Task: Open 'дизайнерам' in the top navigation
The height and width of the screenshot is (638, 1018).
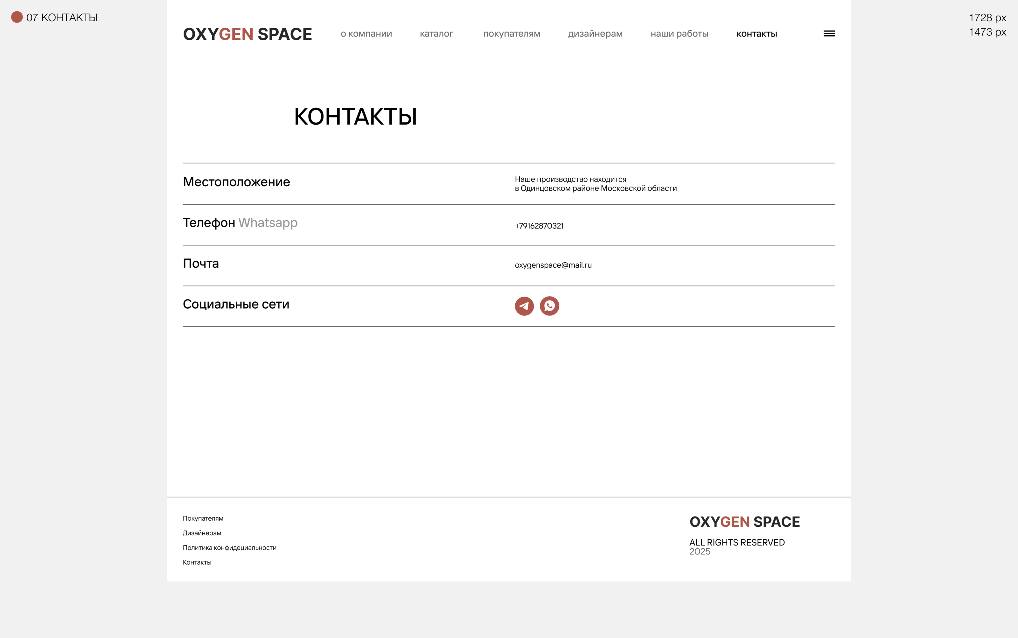Action: 595,34
